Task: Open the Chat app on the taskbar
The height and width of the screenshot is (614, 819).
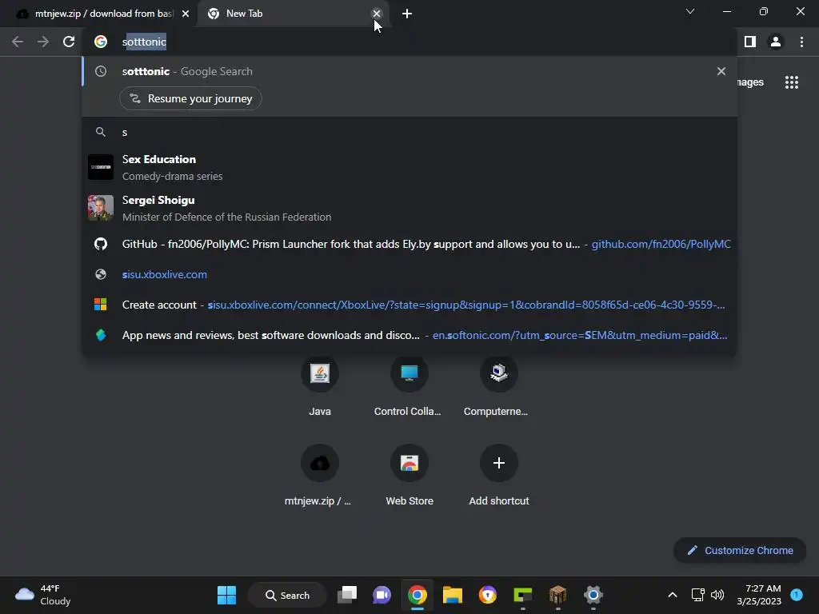Action: [382, 595]
